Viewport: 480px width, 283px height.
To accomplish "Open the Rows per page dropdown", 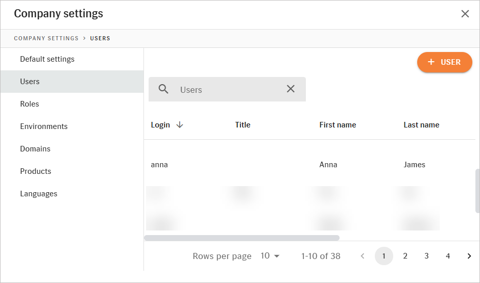I will coord(270,256).
